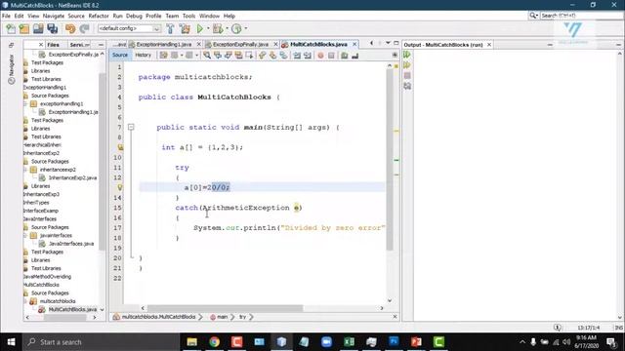Click the search magnifier icon in top-right
The width and height of the screenshot is (625, 351).
[x=533, y=16]
